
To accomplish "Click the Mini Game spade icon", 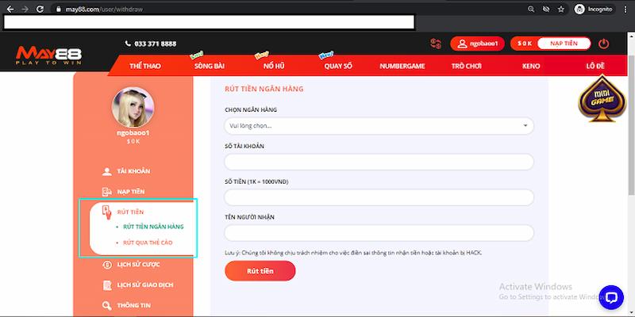I will click(x=601, y=97).
